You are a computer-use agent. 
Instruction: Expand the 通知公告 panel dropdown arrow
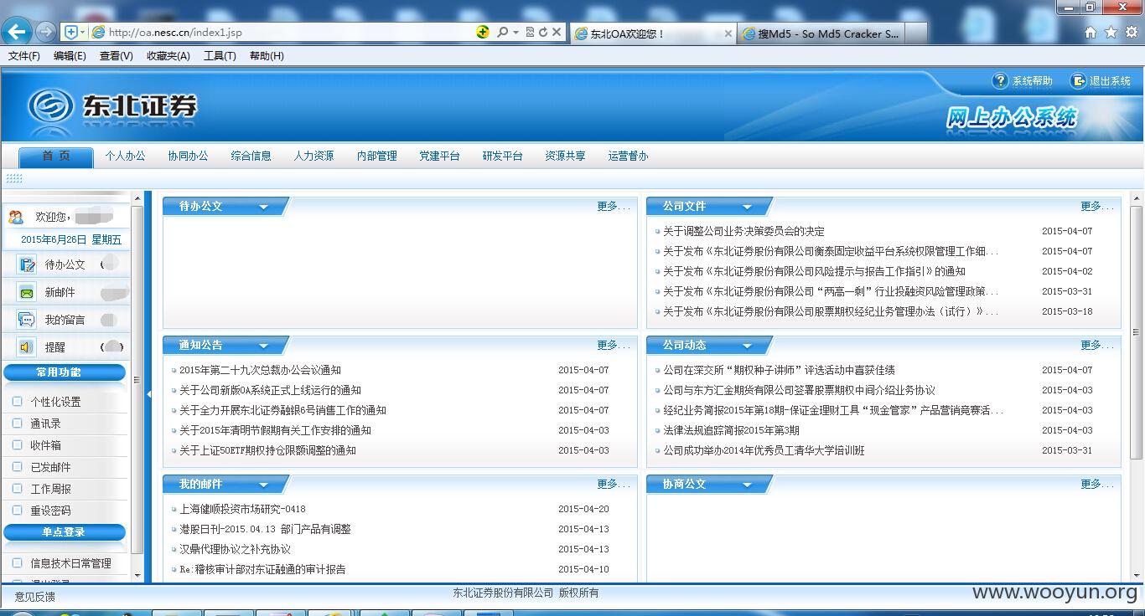263,346
